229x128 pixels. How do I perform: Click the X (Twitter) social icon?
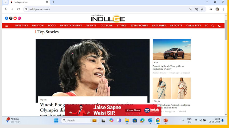coord(11,18)
